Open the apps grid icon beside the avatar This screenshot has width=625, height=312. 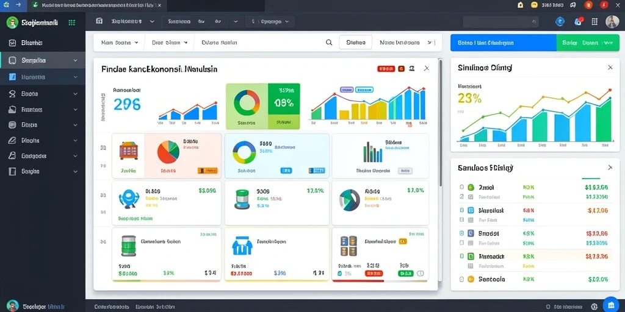(x=594, y=22)
